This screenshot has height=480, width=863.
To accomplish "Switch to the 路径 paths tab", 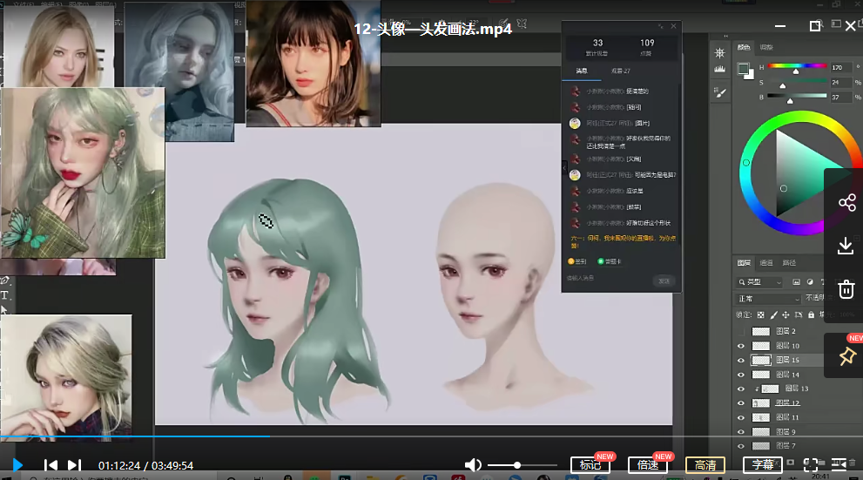I will (789, 262).
